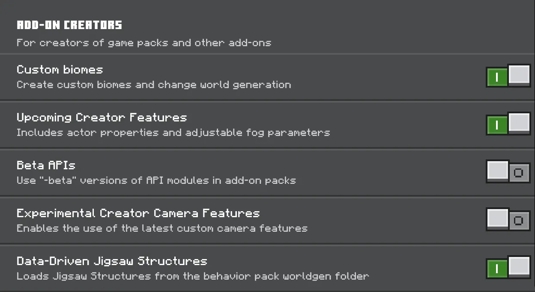
Task: Select the Custom biomes label
Action: click(60, 70)
